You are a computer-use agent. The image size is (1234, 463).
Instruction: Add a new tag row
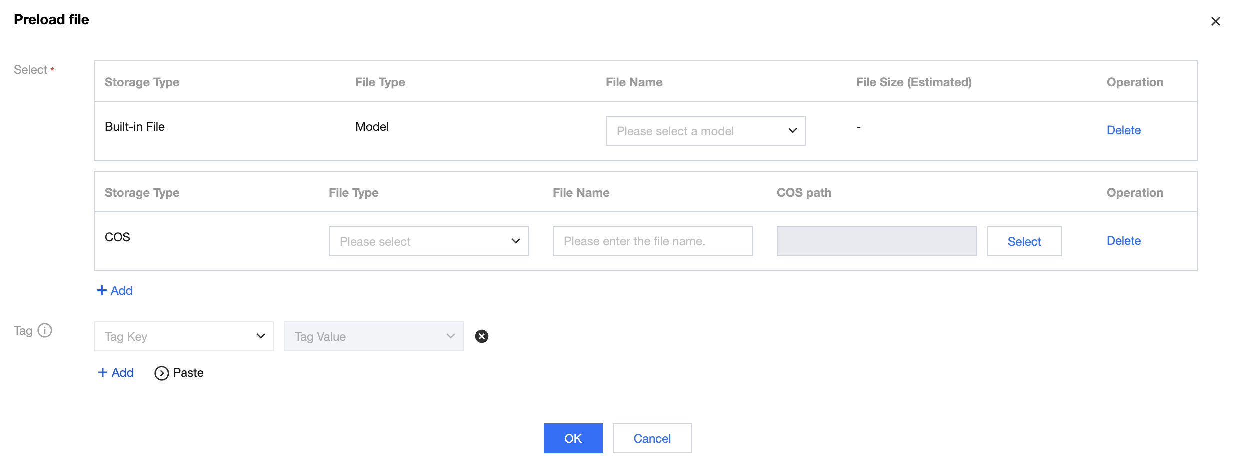click(116, 373)
